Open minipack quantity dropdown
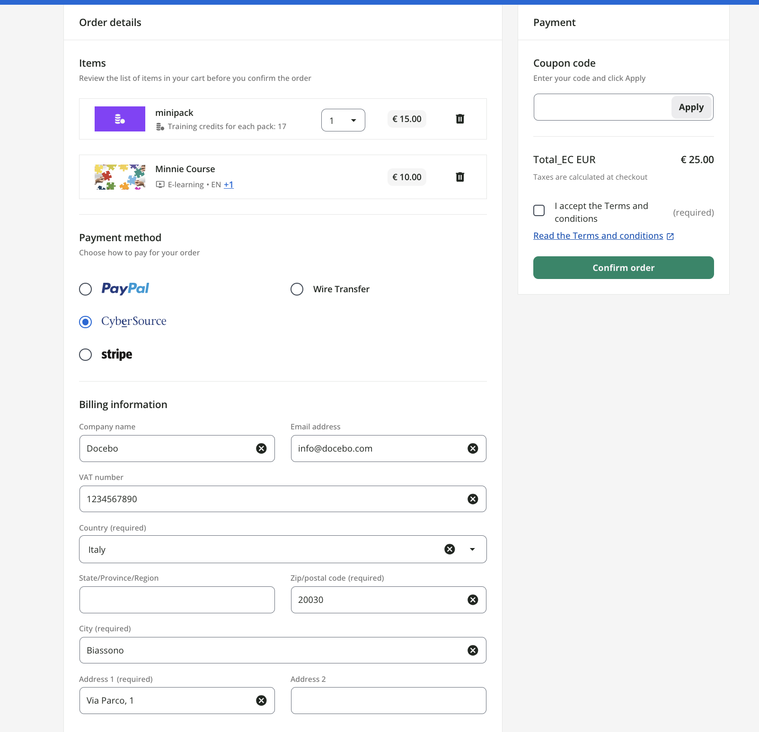Screen dimensions: 759x732 click(x=343, y=120)
